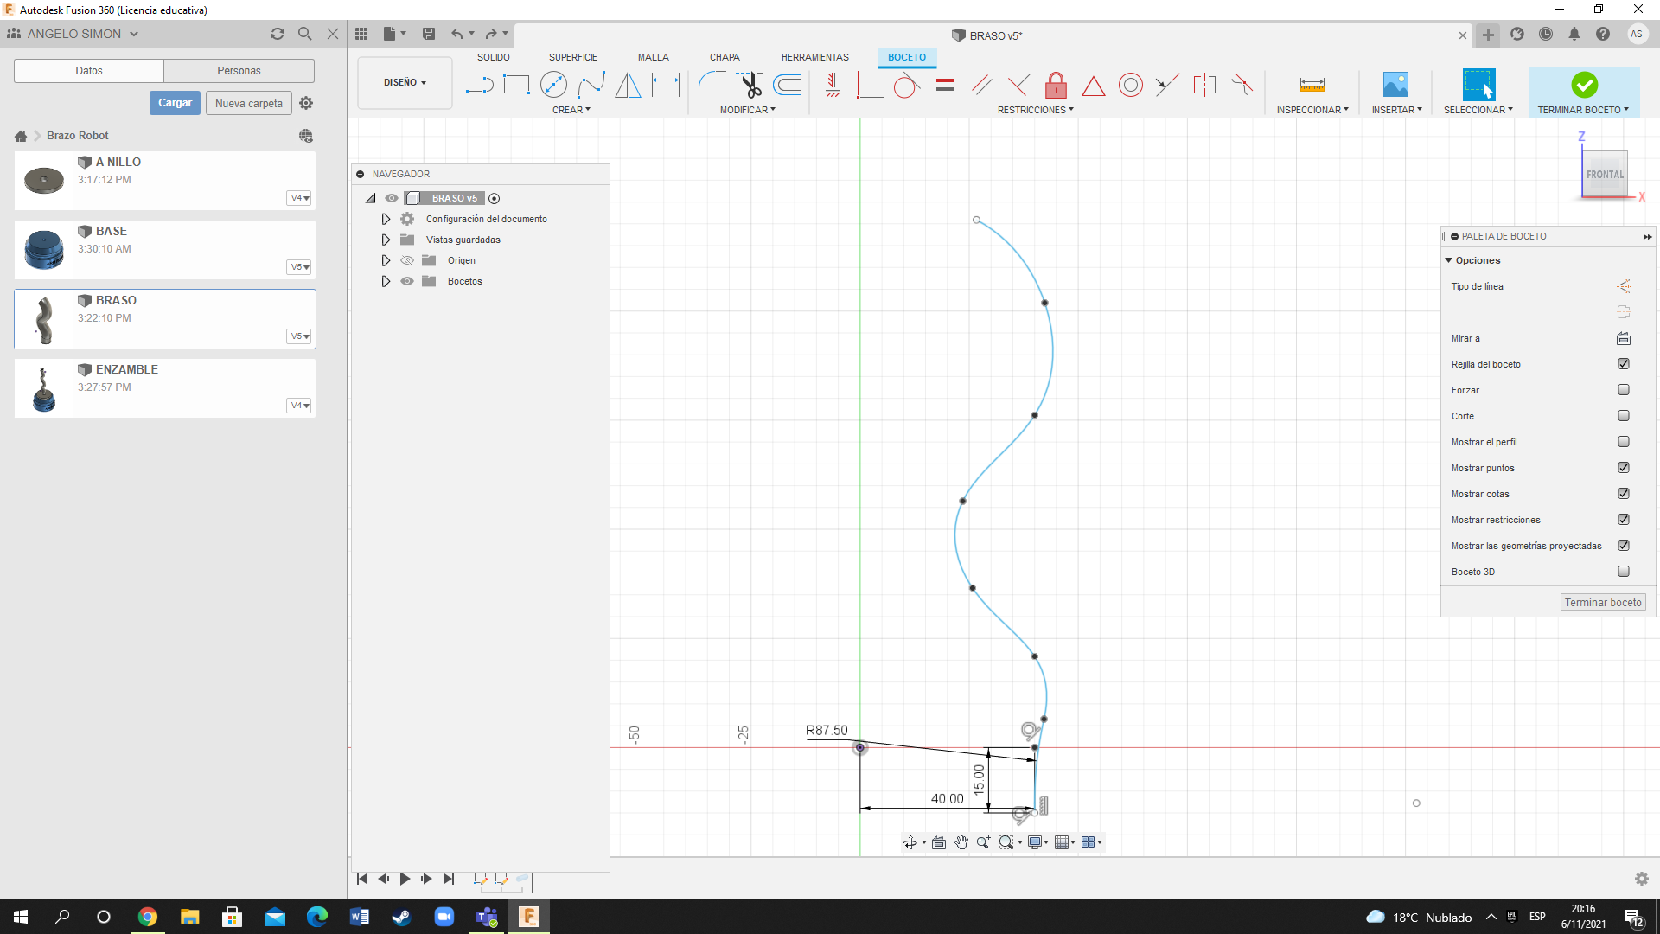Select the Rectangle sketch tool
Viewport: 1660px width, 934px height.
[516, 85]
